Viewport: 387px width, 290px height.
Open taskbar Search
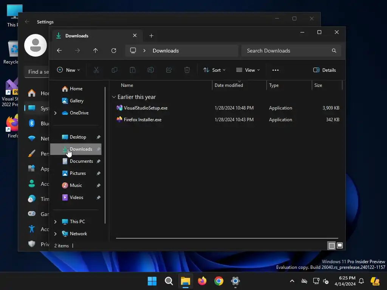point(169,281)
